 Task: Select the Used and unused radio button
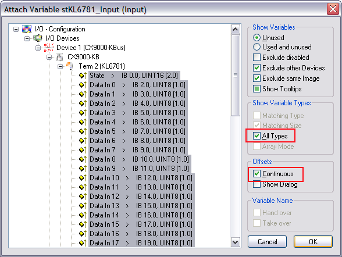coord(256,47)
